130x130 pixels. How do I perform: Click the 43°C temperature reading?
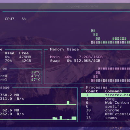[36, 76]
